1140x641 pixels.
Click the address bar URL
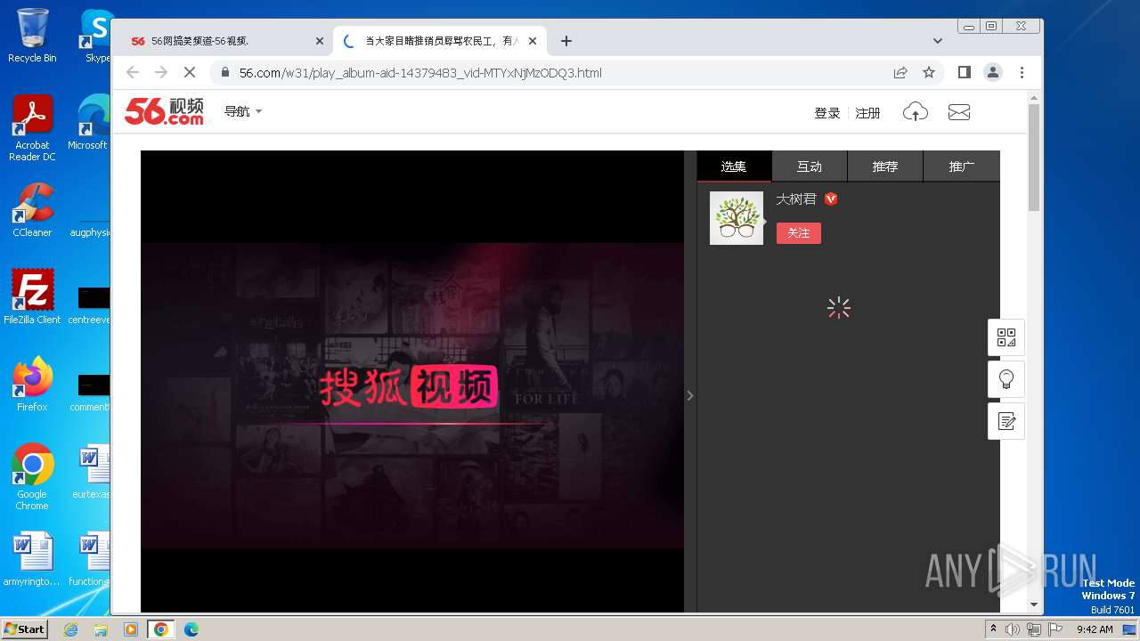pyautogui.click(x=420, y=73)
